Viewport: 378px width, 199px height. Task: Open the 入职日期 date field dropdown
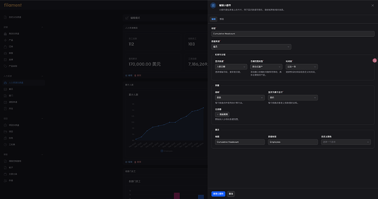click(231, 67)
